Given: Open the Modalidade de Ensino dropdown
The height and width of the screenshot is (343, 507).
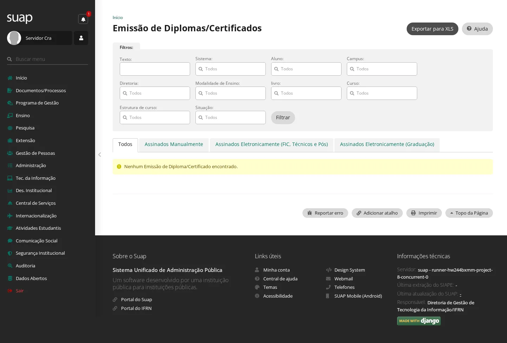Looking at the screenshot, I should (x=231, y=93).
